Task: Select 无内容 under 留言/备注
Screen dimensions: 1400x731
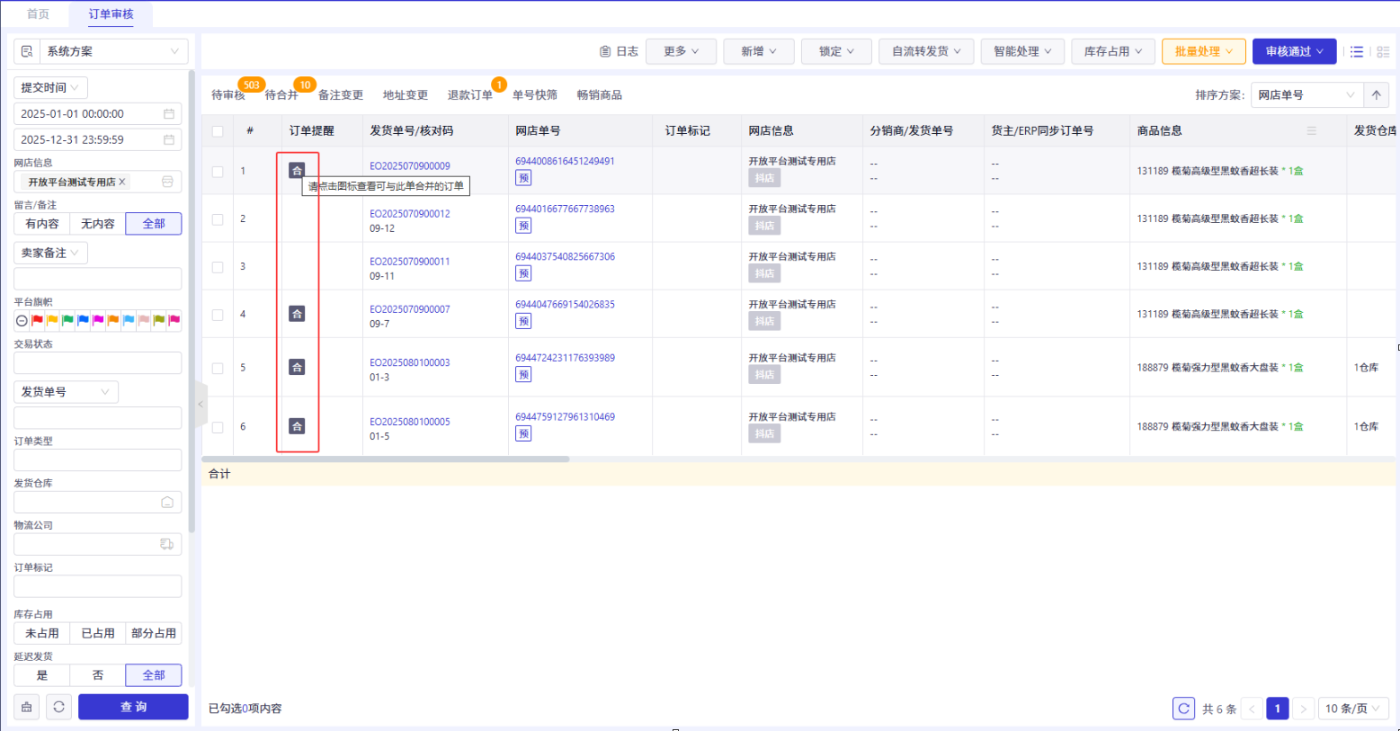Action: point(98,224)
